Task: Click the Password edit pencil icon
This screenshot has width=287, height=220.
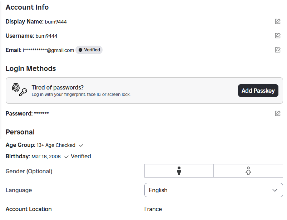Action: pos(278,113)
